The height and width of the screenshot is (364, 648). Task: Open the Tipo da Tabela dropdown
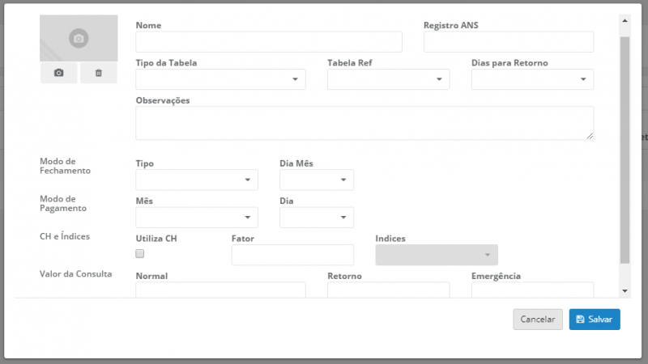click(x=220, y=79)
